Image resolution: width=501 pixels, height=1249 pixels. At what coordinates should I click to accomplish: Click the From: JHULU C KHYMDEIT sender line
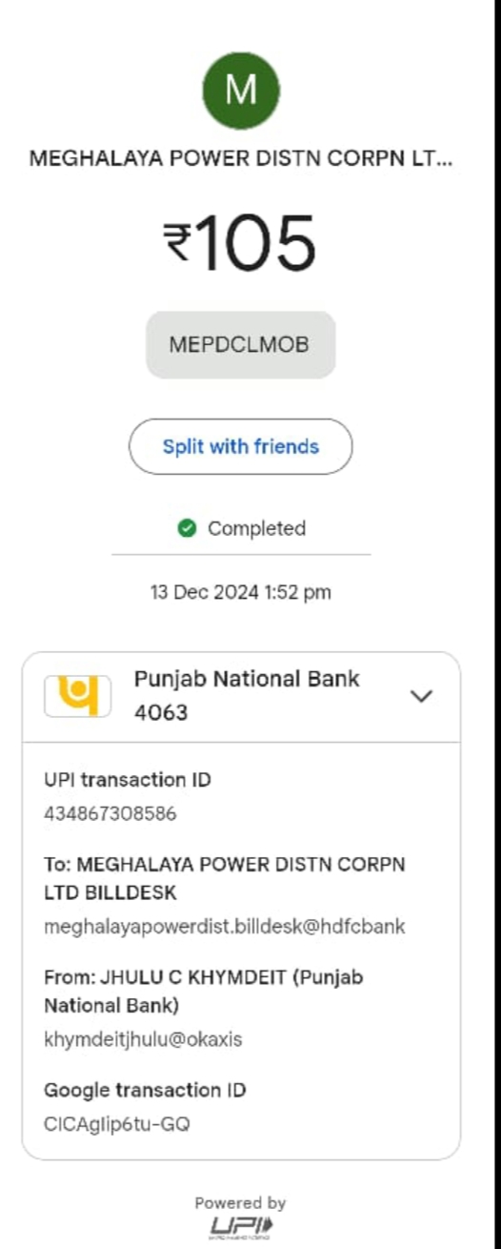tap(203, 992)
